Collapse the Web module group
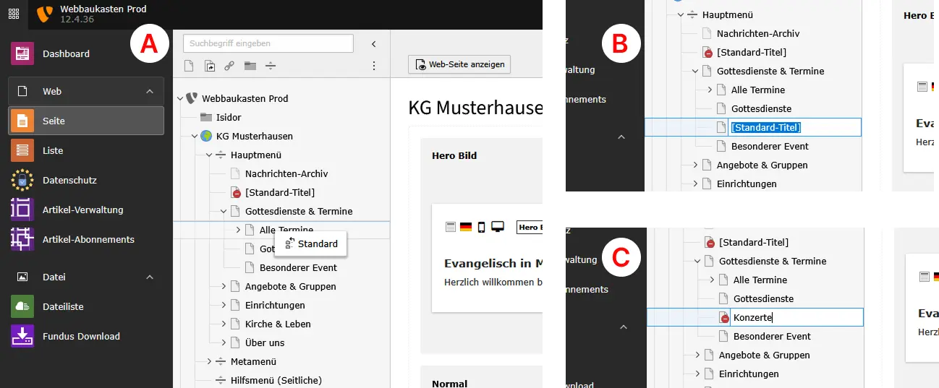The image size is (939, 388). point(150,92)
